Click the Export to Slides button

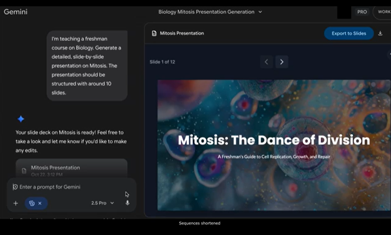349,33
